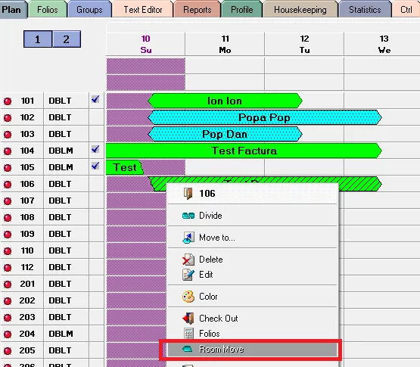Toggle the checkmark for room 104
The image size is (420, 367).
coord(95,149)
